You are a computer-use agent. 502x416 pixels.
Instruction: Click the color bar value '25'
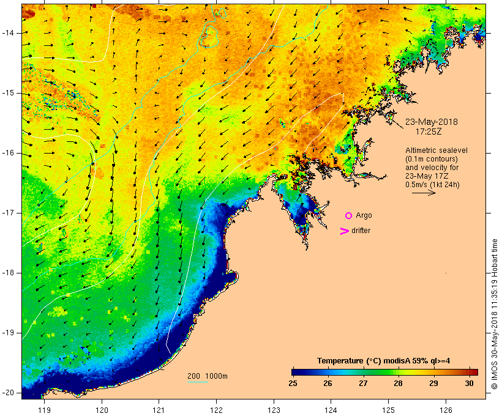coord(293,384)
